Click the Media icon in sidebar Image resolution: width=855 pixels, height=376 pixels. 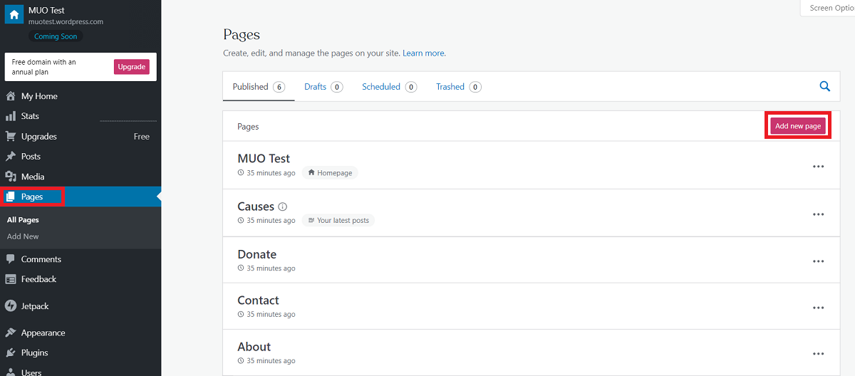(x=11, y=177)
